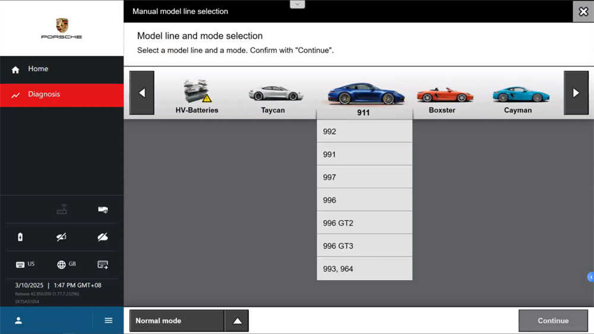Viewport: 594px width, 334px height.
Task: Collapse the top panel chevron handle
Action: coord(297,4)
